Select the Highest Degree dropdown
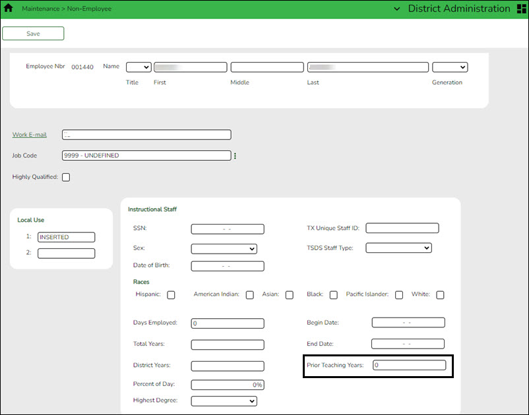The height and width of the screenshot is (415, 529). 224,401
